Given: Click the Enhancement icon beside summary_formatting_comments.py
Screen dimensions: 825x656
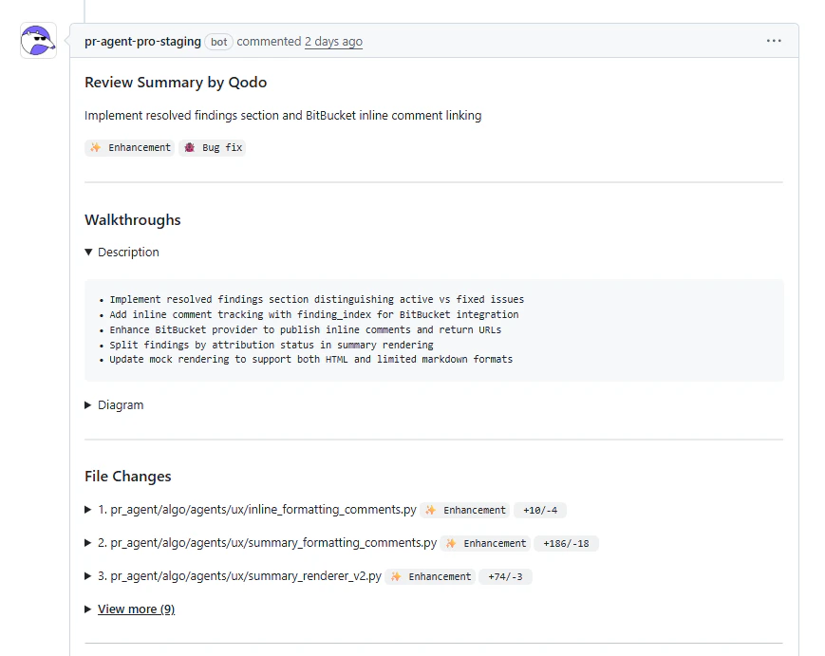Looking at the screenshot, I should 450,543.
